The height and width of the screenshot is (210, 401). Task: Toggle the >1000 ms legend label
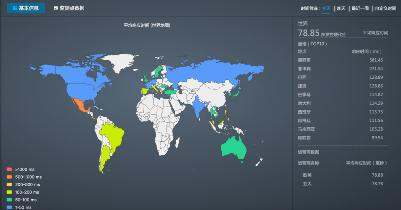pyautogui.click(x=25, y=170)
